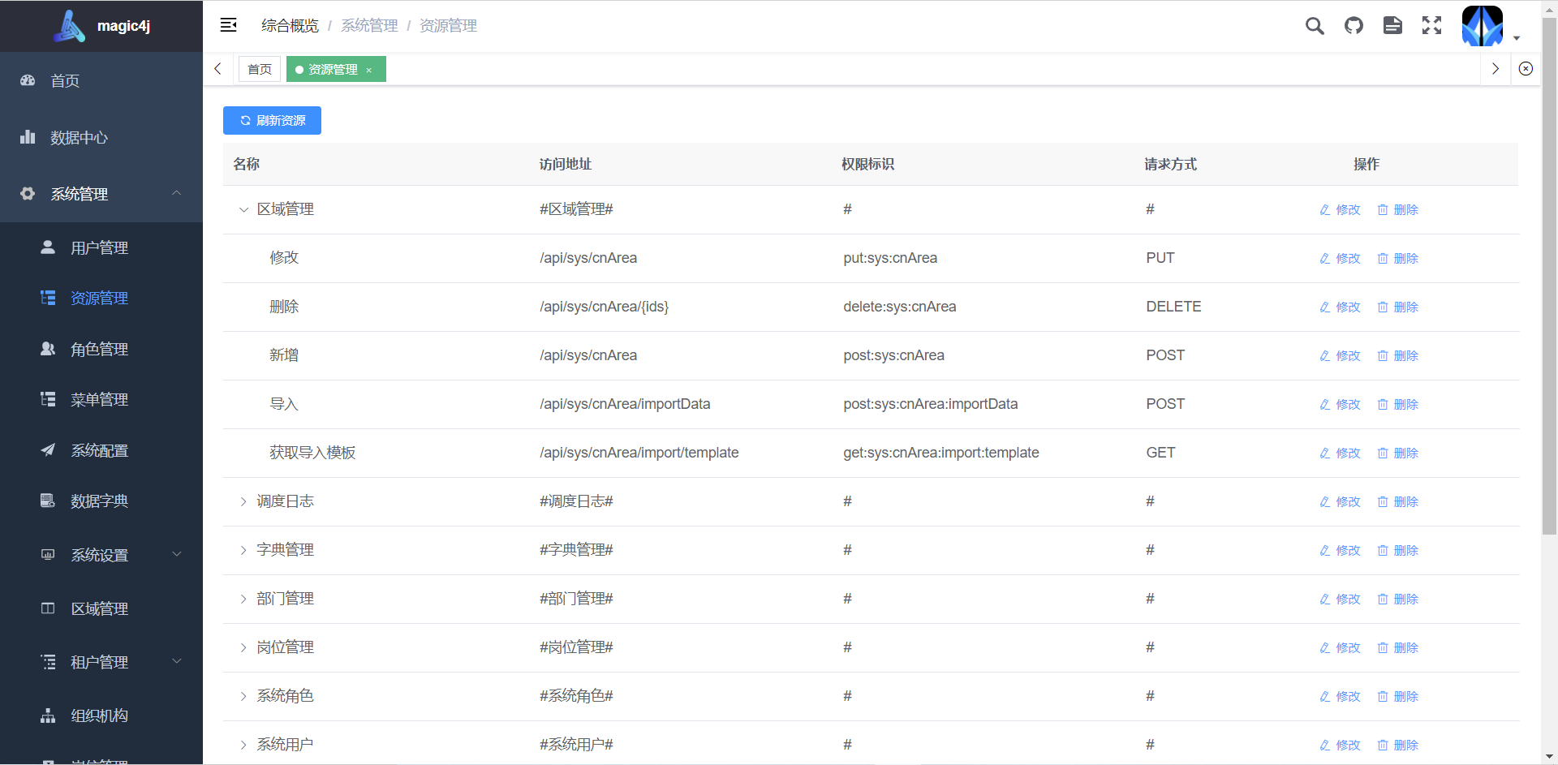Edit the 导入 importData row

click(x=1340, y=404)
